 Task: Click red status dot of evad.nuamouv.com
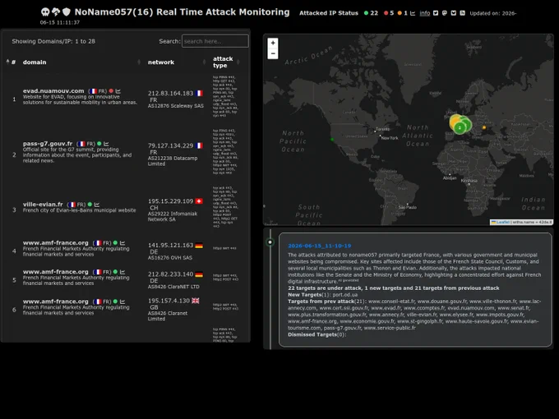coord(111,91)
